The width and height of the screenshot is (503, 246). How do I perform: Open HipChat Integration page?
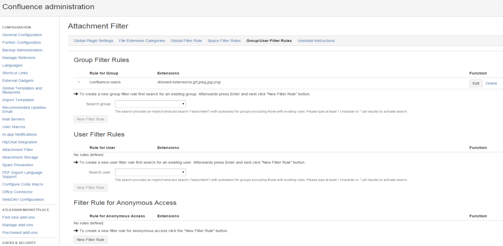20,142
